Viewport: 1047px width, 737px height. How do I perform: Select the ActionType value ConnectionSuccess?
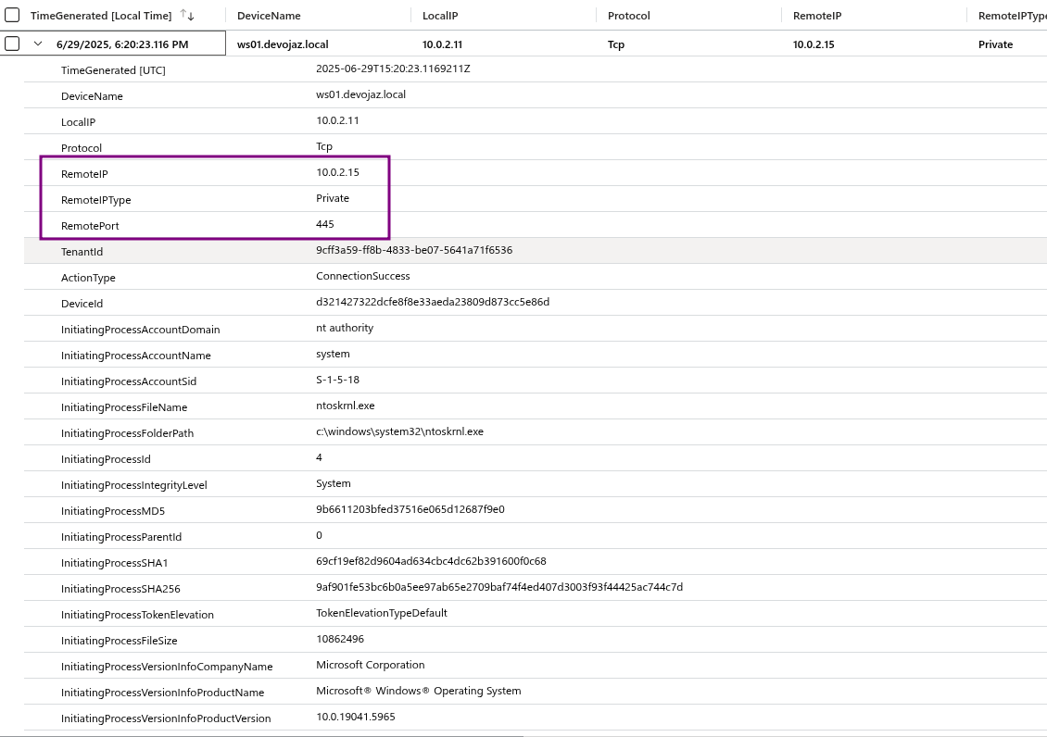click(x=362, y=276)
